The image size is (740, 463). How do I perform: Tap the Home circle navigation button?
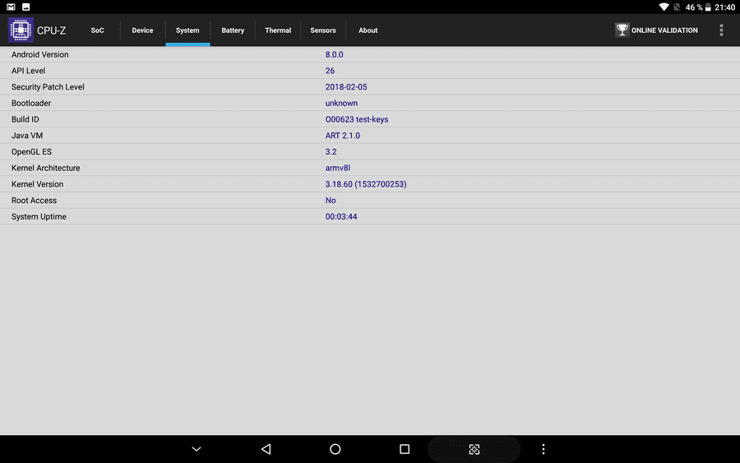[335, 449]
